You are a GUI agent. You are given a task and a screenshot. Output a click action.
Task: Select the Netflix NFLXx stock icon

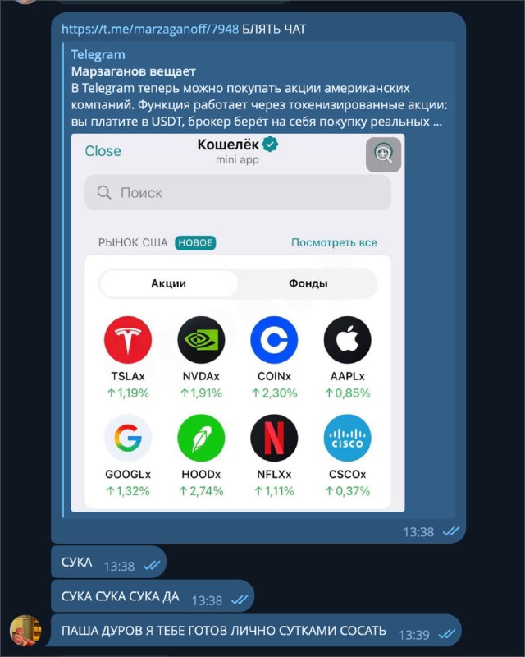pyautogui.click(x=274, y=438)
